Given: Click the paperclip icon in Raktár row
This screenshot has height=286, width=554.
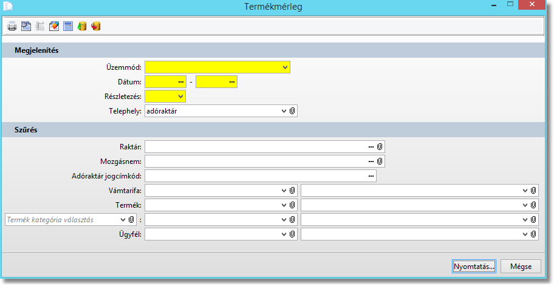Looking at the screenshot, I should click(380, 147).
